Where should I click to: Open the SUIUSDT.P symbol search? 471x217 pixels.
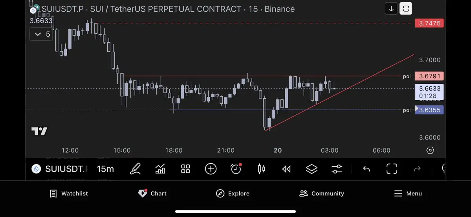click(59, 169)
